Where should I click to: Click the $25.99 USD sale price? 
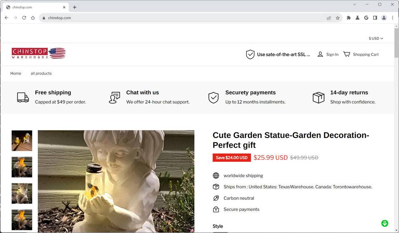point(270,158)
